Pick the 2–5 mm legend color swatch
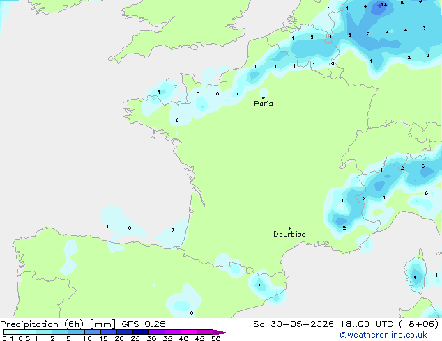Image resolution: width=442 pixels, height=341 pixels. coord(60,332)
